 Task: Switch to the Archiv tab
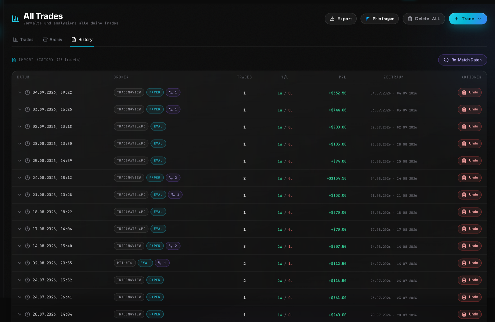pos(53,40)
